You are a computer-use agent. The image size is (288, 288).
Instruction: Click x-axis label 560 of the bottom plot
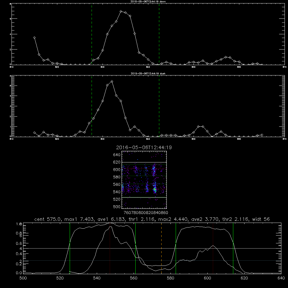(134, 278)
